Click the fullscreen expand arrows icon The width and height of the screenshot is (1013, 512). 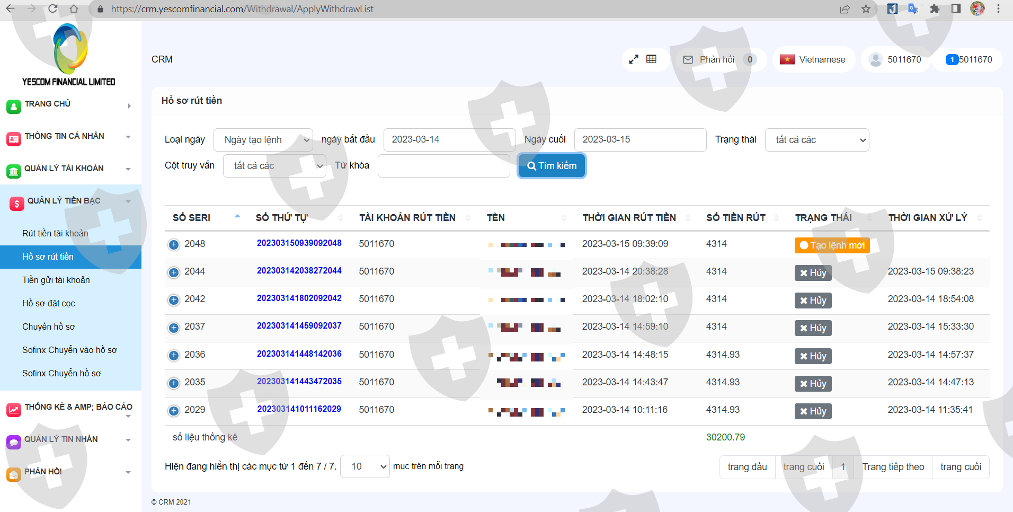pos(634,59)
